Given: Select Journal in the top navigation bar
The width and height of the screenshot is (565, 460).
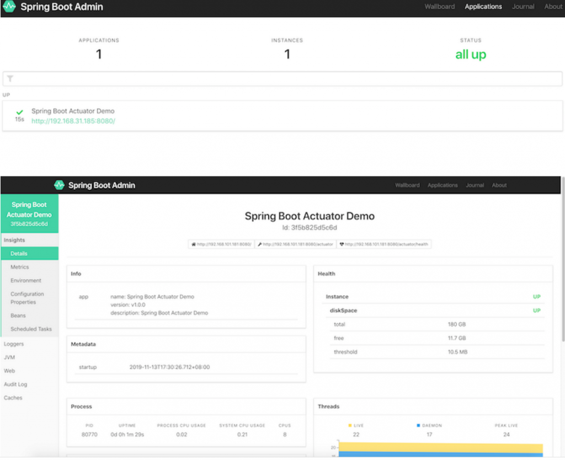Looking at the screenshot, I should [x=523, y=7].
